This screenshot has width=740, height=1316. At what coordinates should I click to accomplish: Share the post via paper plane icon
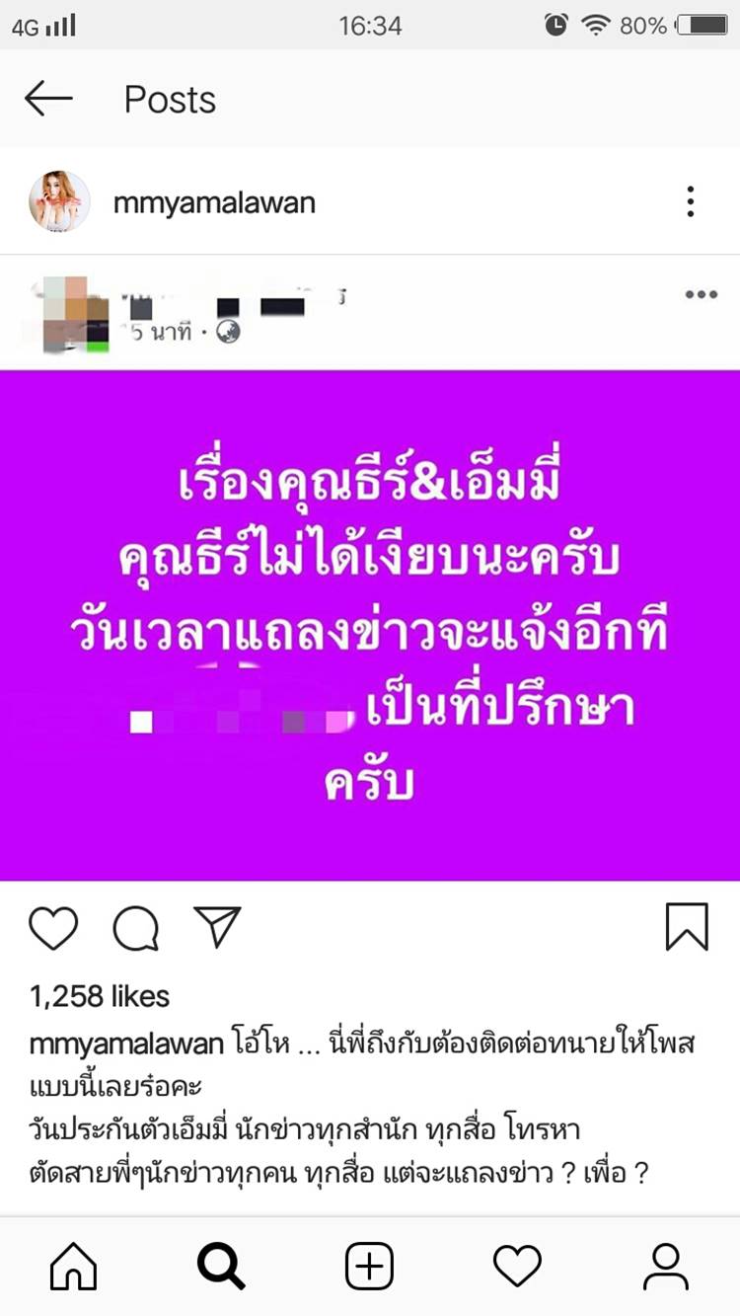[217, 927]
